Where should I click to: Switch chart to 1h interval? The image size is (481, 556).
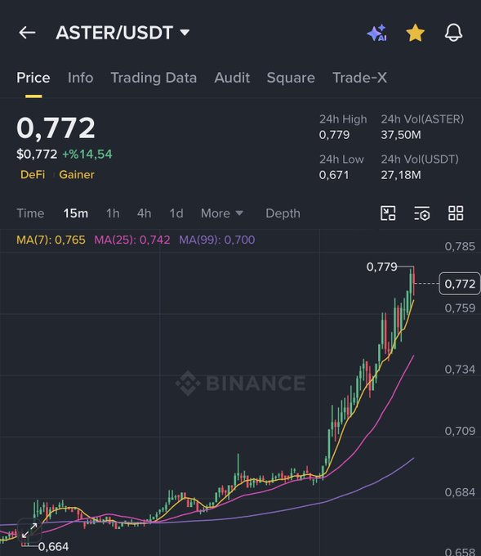point(113,213)
